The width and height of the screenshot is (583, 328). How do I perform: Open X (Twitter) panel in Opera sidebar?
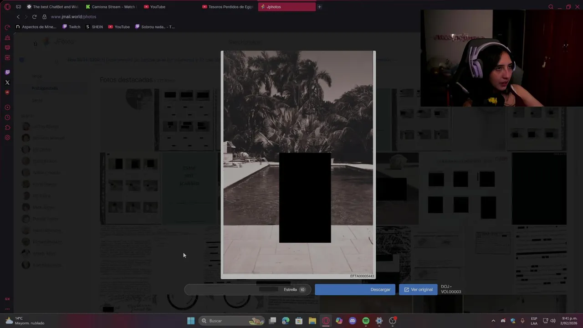click(7, 82)
